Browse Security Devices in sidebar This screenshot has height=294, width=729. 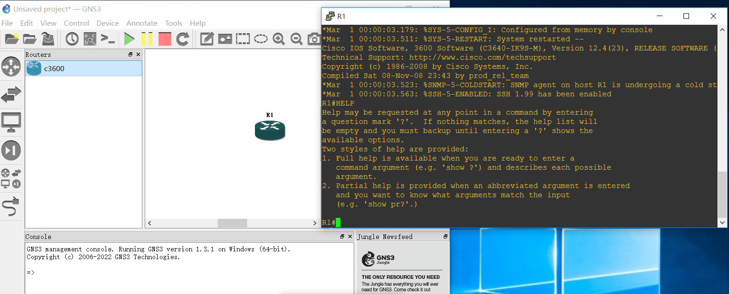[11, 150]
